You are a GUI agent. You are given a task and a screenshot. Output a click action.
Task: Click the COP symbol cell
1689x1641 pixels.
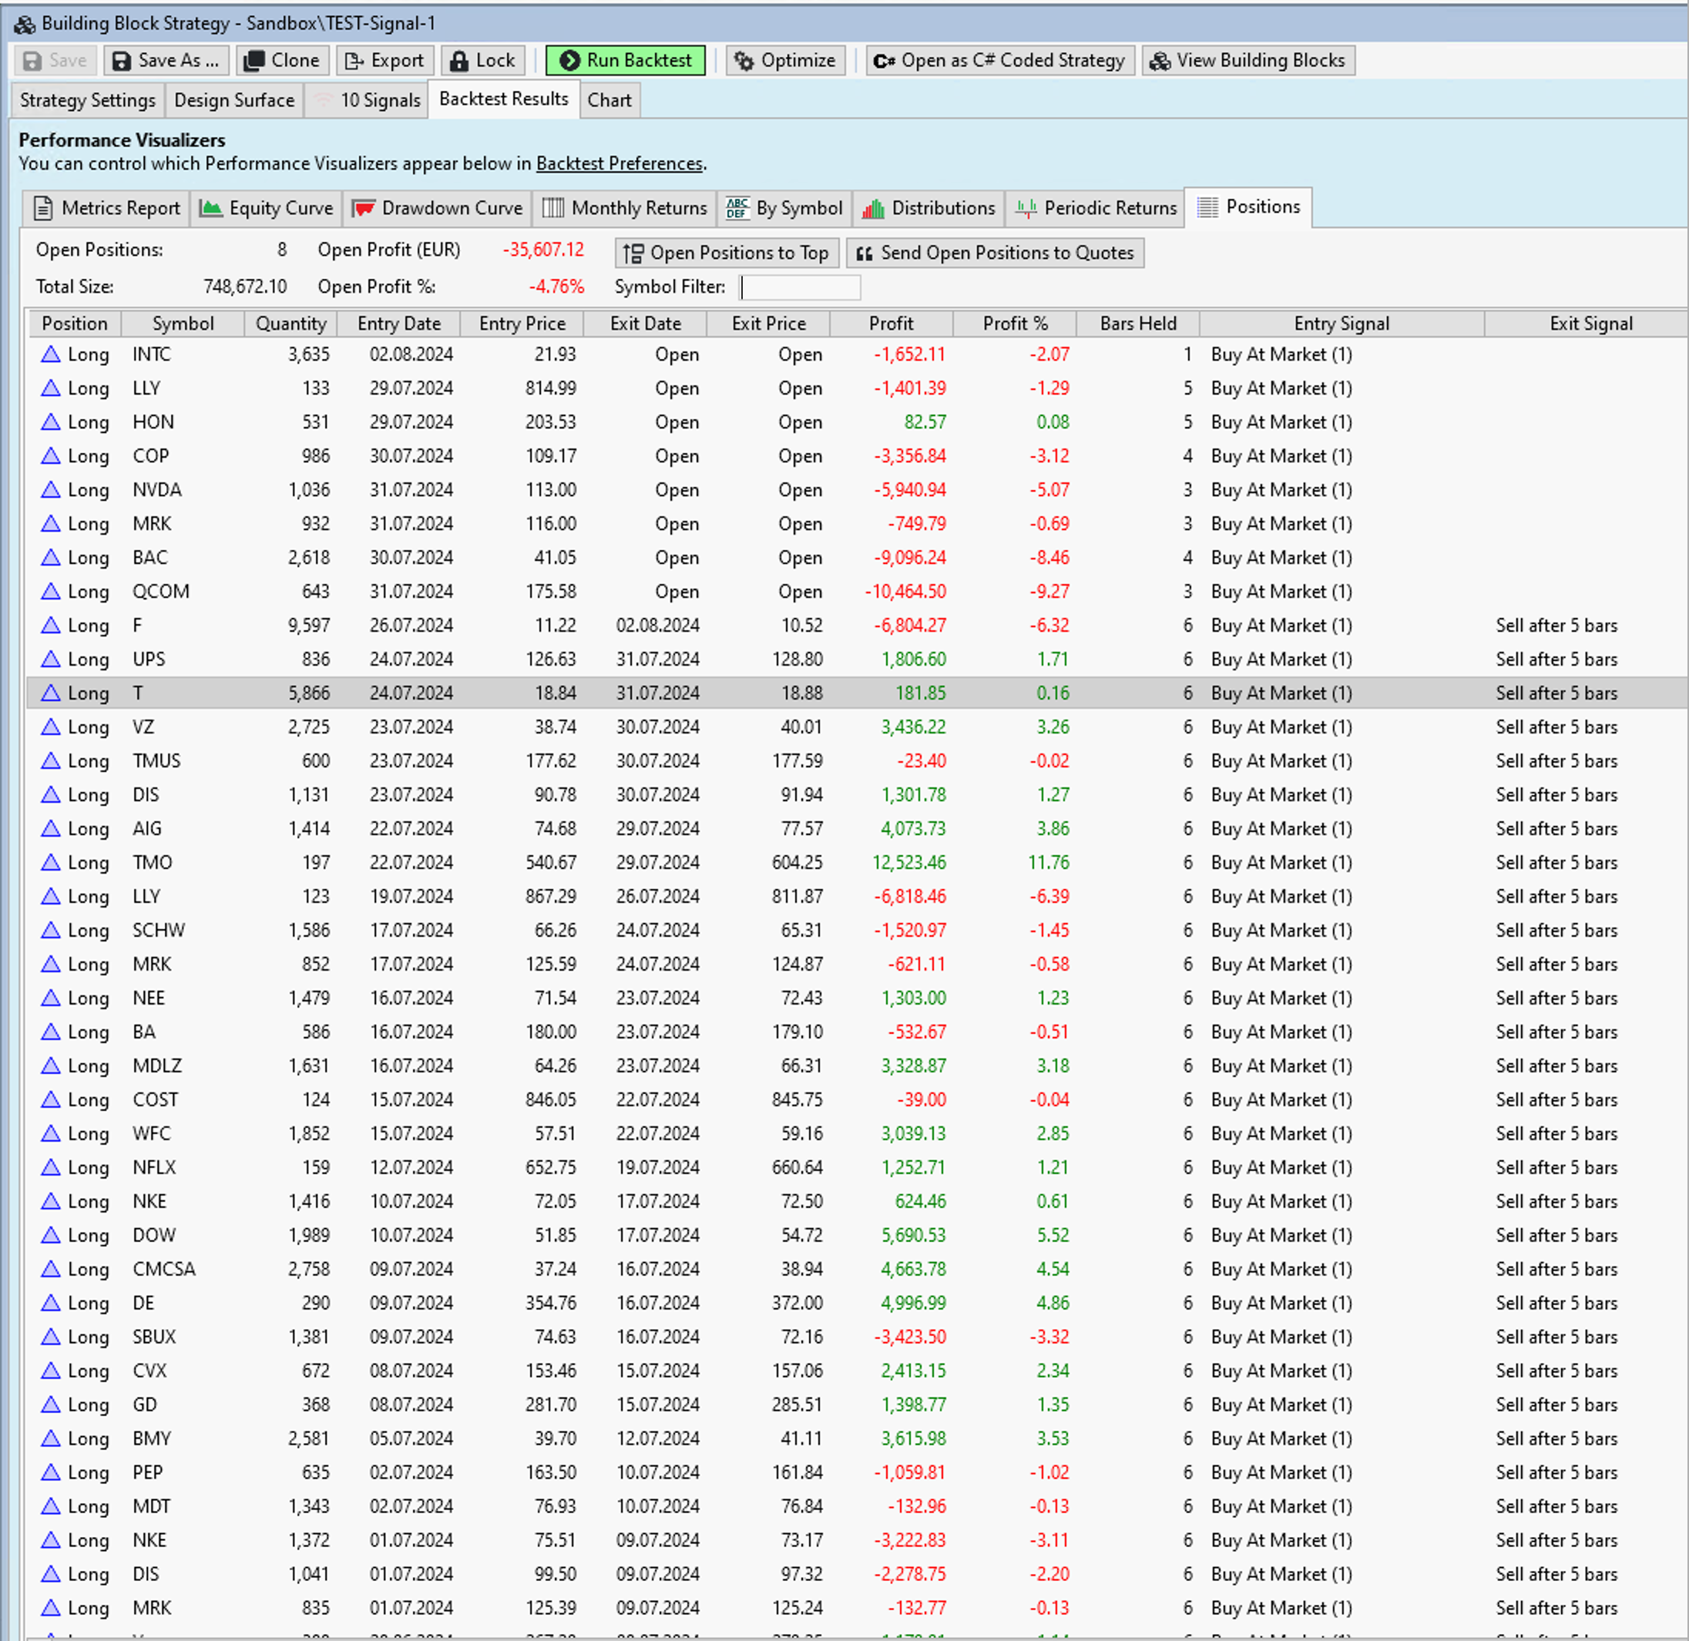click(x=151, y=456)
